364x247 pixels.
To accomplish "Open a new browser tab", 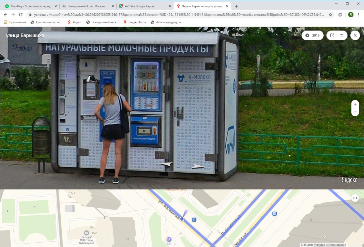I will pyautogui.click(x=236, y=6).
